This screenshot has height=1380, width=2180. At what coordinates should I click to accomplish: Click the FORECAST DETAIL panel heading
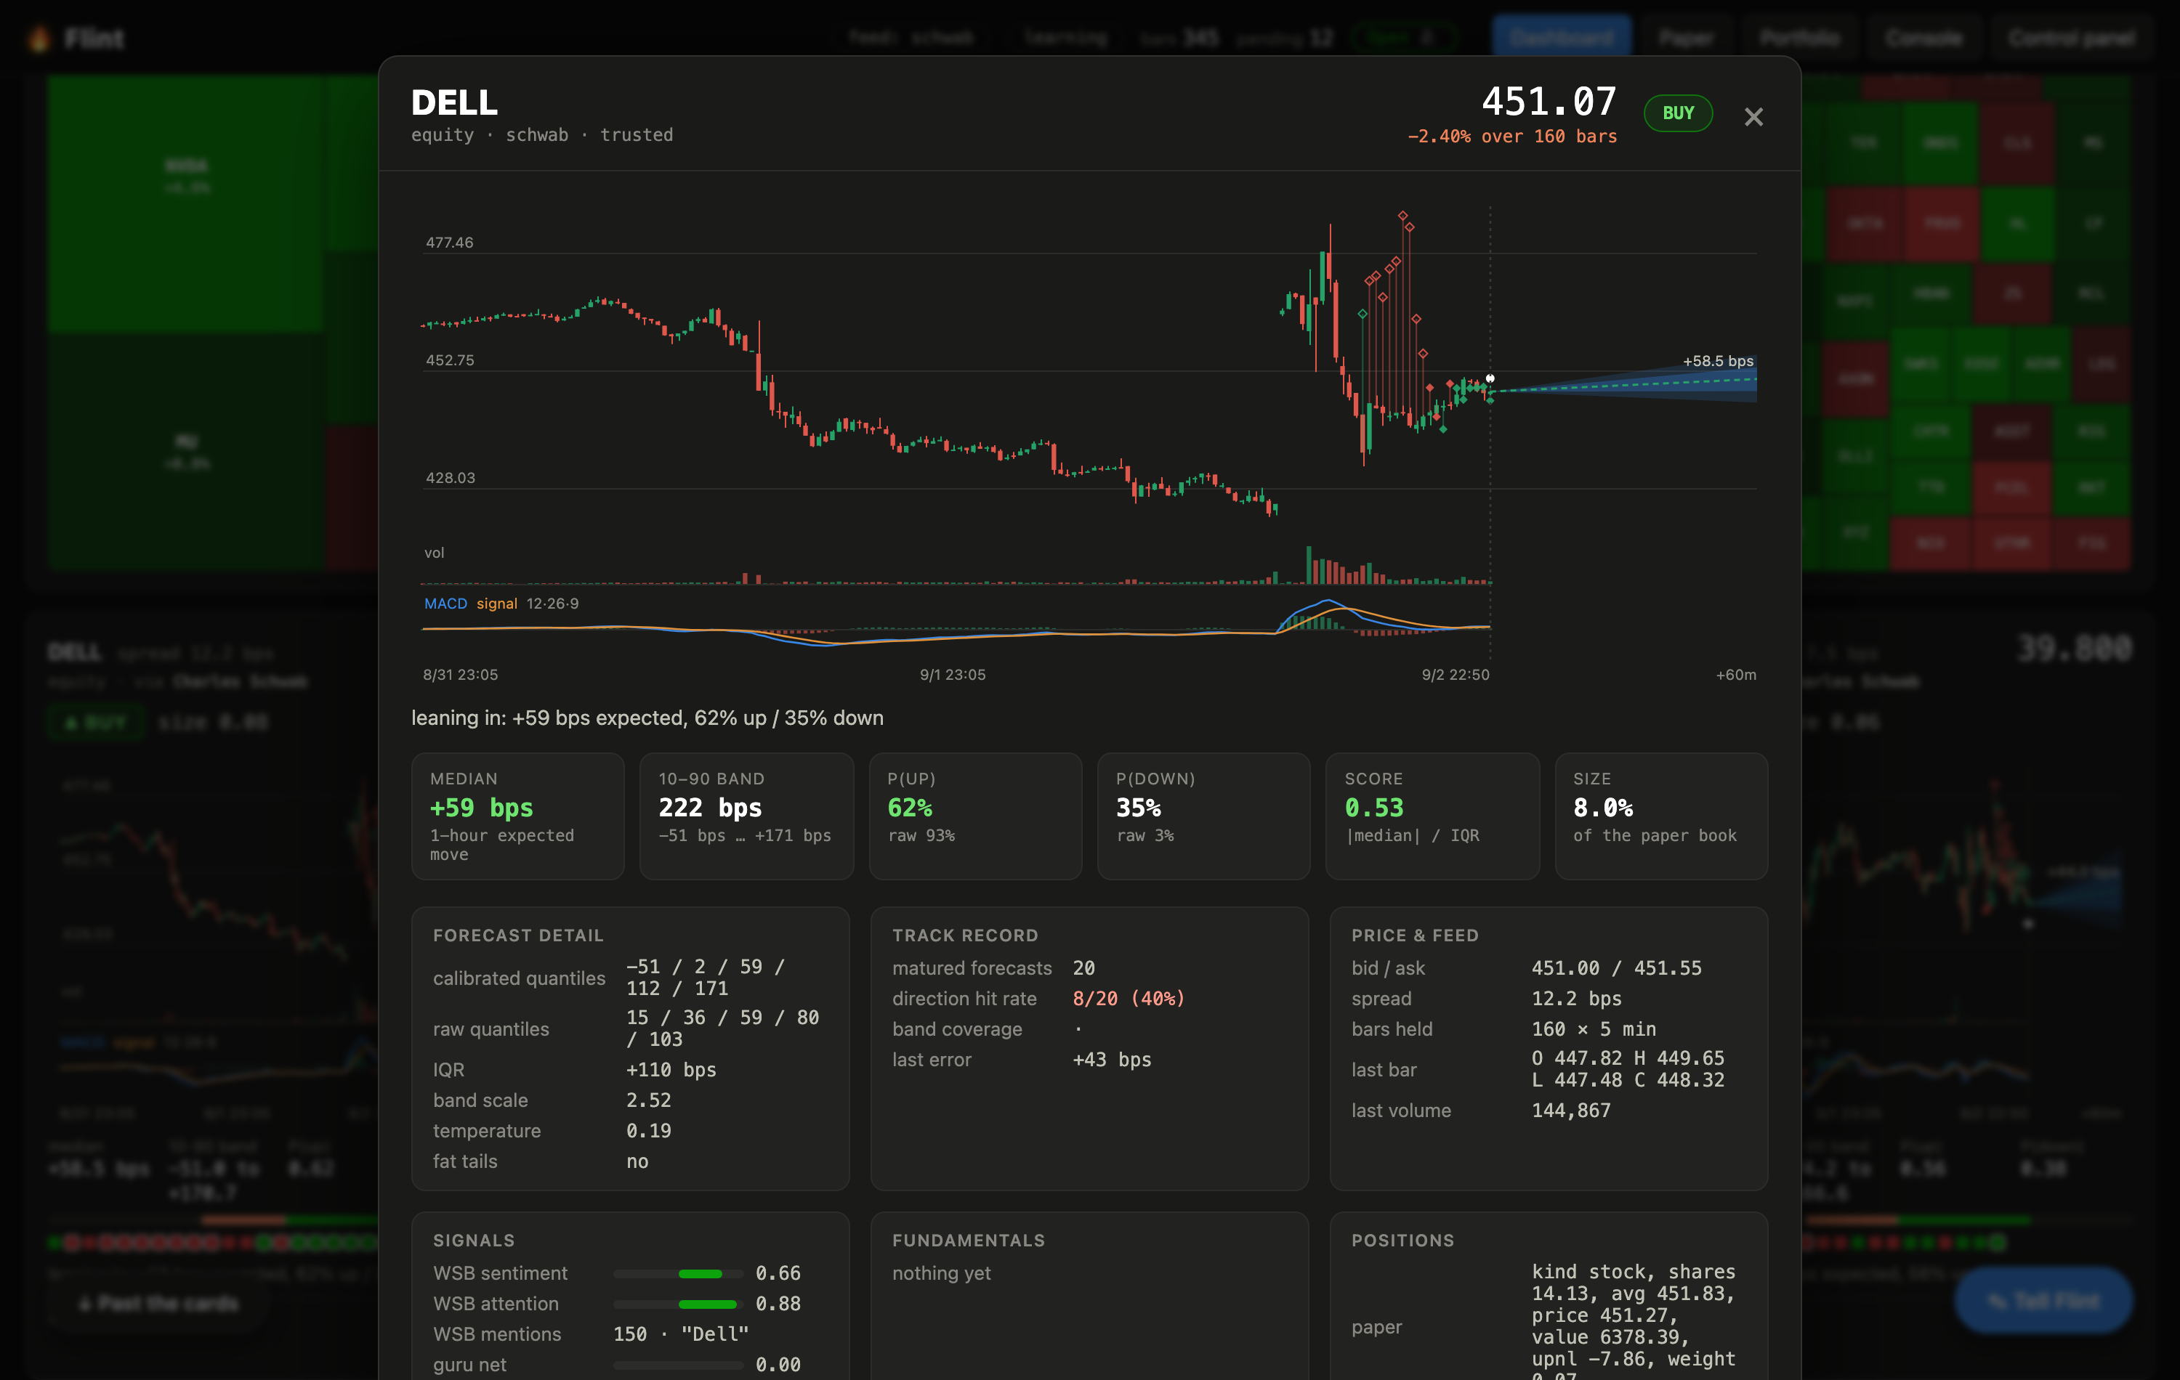(518, 935)
